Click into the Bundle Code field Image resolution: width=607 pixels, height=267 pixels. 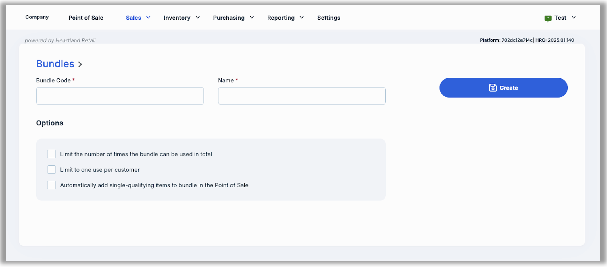click(120, 96)
